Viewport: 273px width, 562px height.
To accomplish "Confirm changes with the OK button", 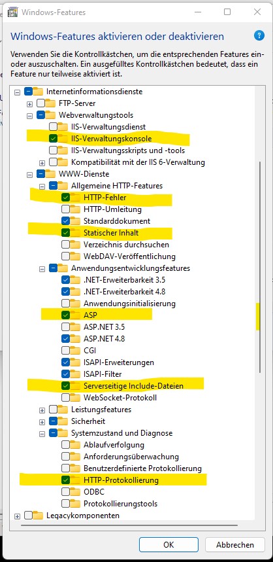I will 169,544.
